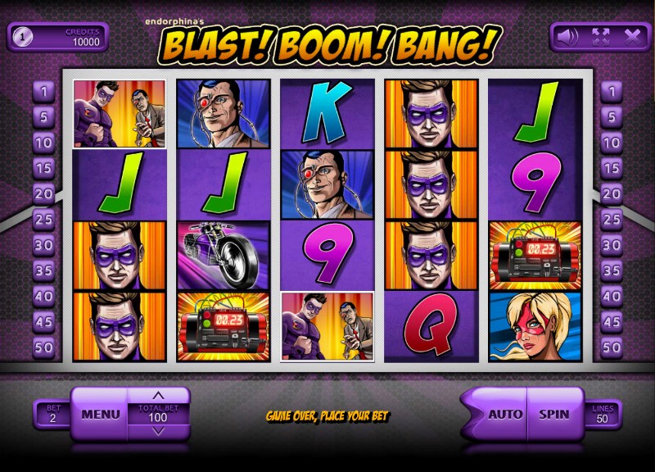Start the reels with the SPIN button
Viewport: 655px width, 472px height.
(x=553, y=414)
